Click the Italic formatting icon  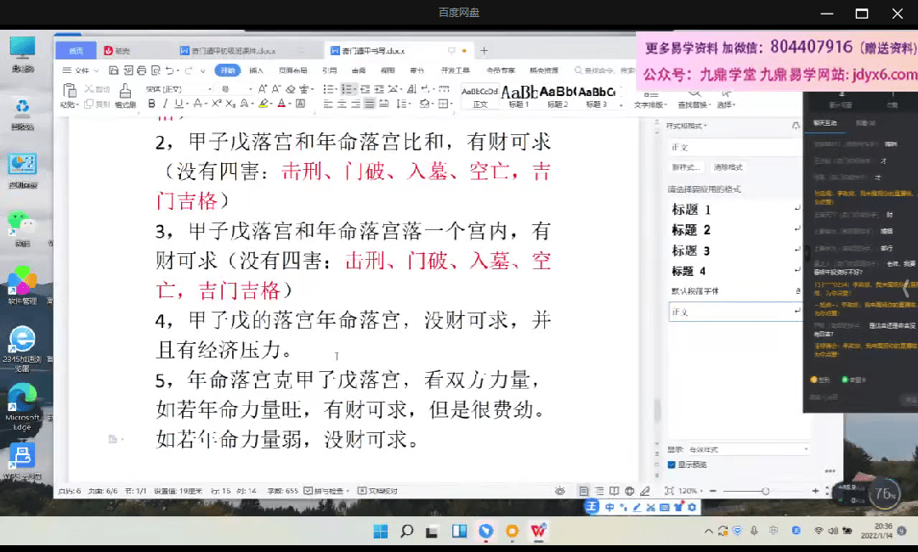(x=166, y=104)
